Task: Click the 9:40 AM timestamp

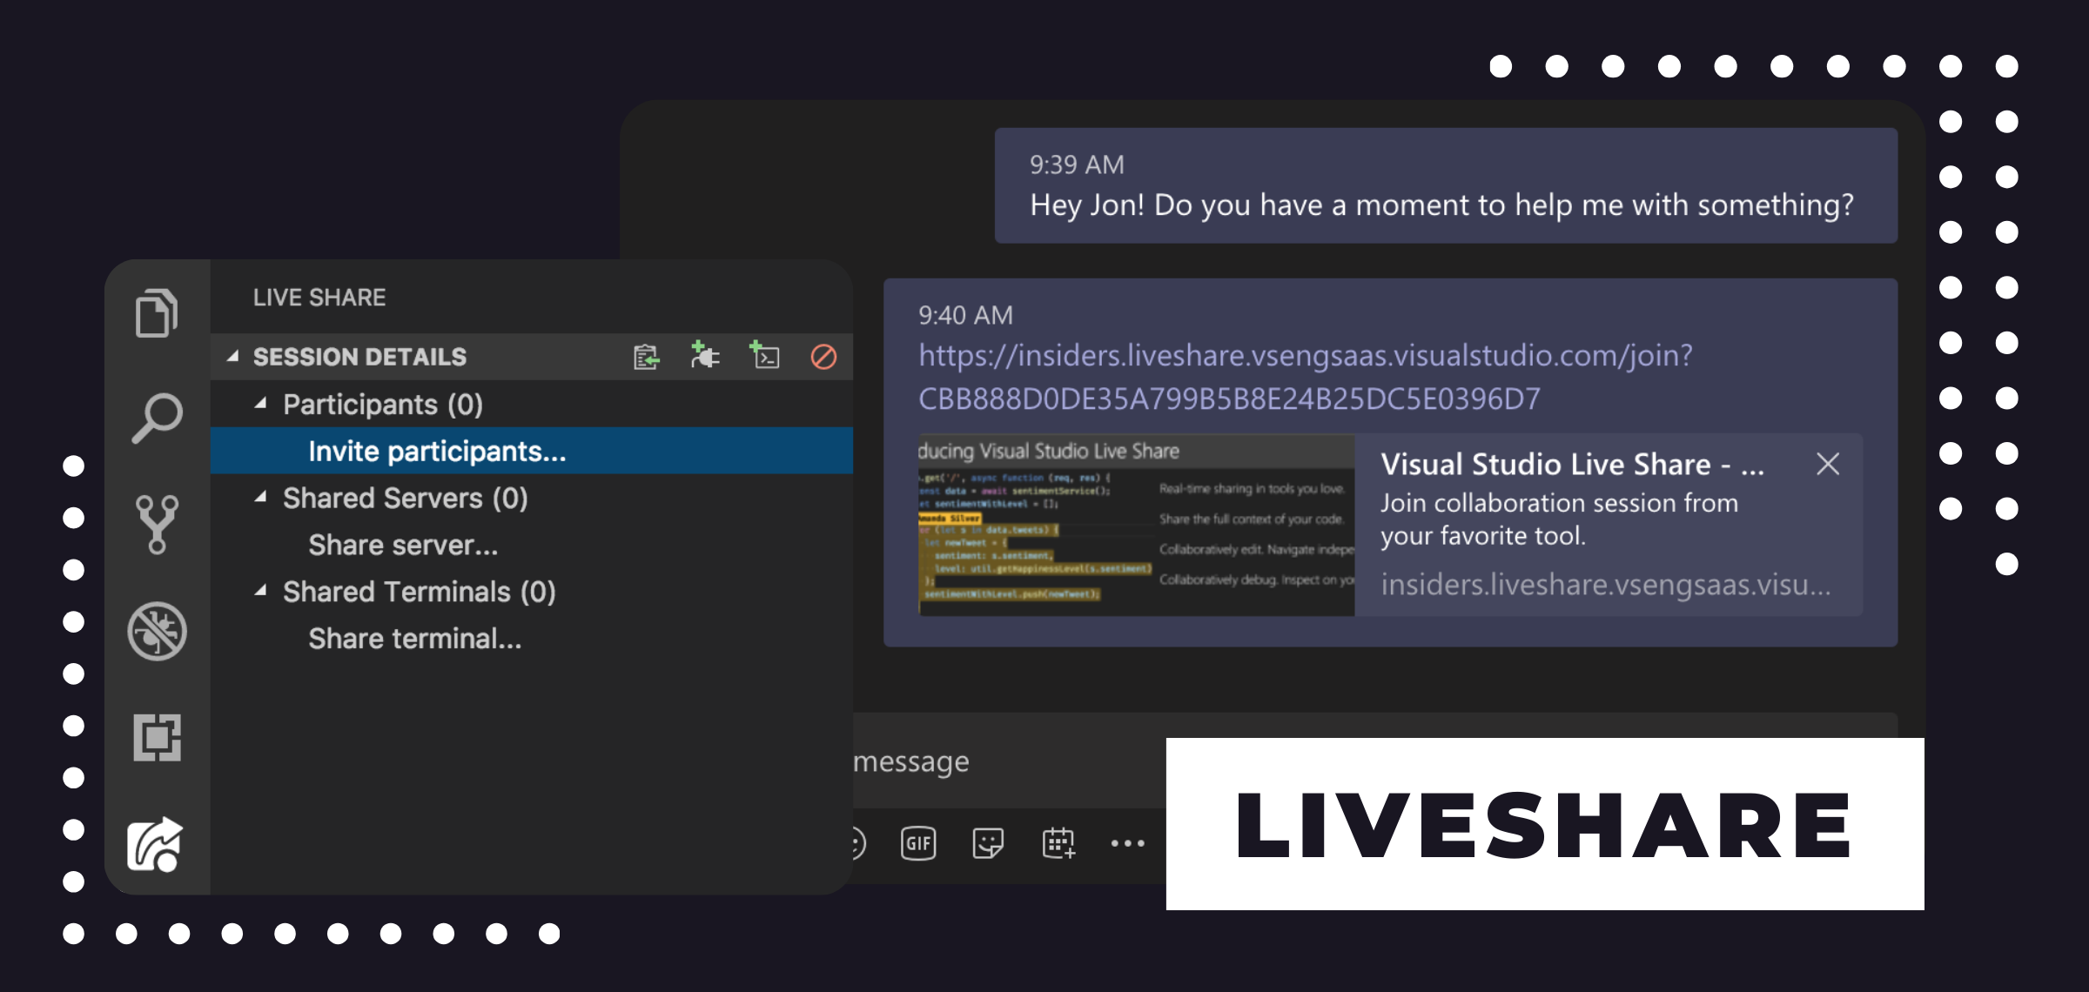Action: pos(965,315)
